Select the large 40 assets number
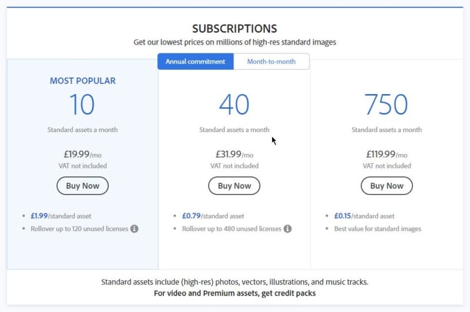The height and width of the screenshot is (312, 470). pyautogui.click(x=234, y=105)
